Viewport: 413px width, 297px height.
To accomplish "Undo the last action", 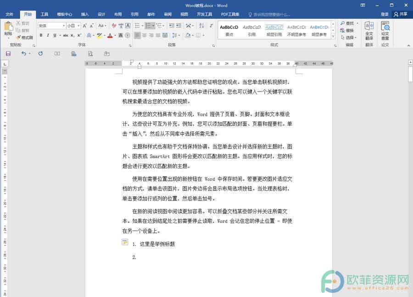I will pyautogui.click(x=24, y=54).
